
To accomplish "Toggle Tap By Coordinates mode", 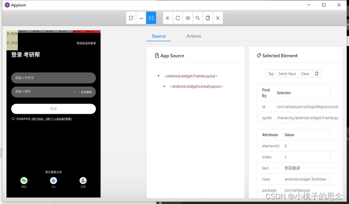I will tap(151, 18).
